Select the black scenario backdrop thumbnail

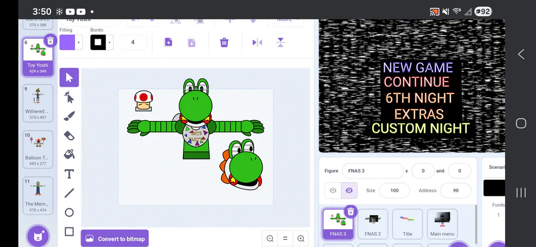tap(494, 188)
